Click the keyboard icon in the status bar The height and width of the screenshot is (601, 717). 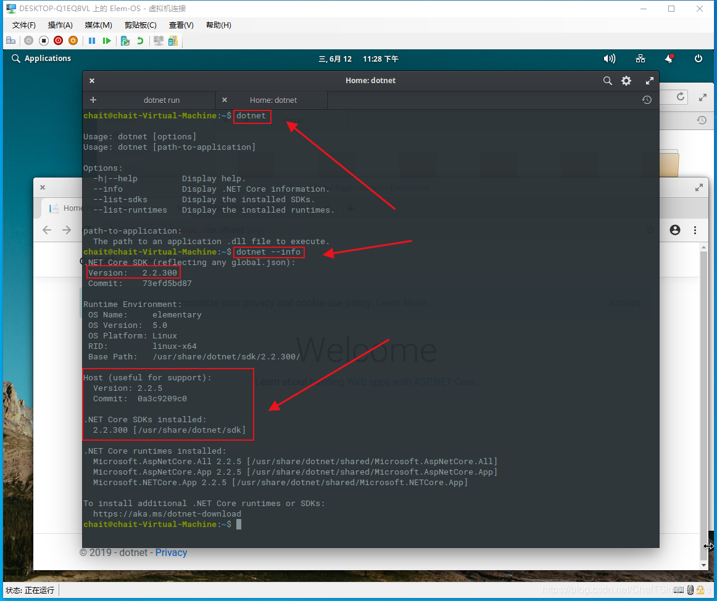pos(679,590)
